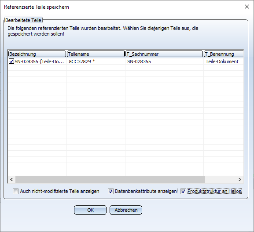This screenshot has width=254, height=232.
Task: Click the horizontal scrollbar thumb
Action: (110, 179)
